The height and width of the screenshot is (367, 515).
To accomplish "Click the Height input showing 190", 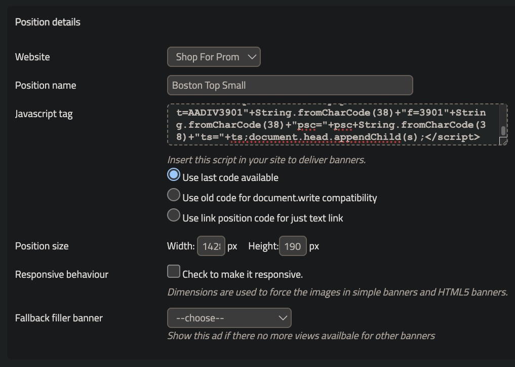I will [293, 246].
